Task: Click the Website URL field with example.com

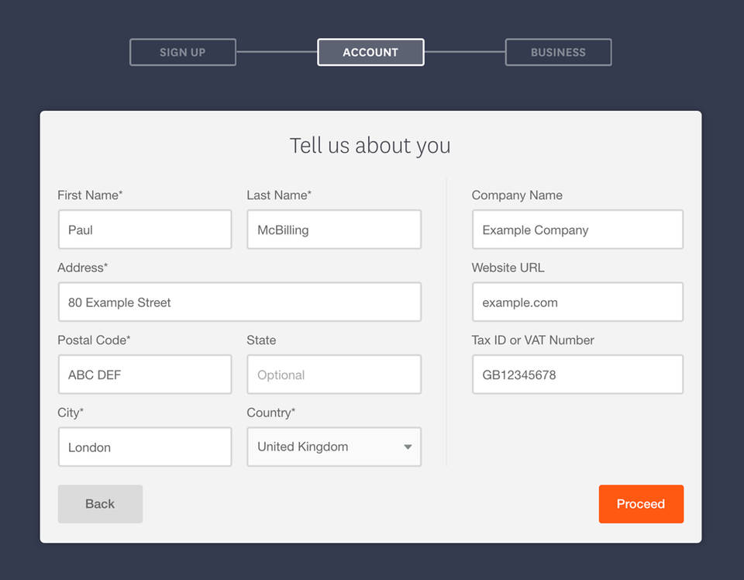Action: click(x=577, y=302)
